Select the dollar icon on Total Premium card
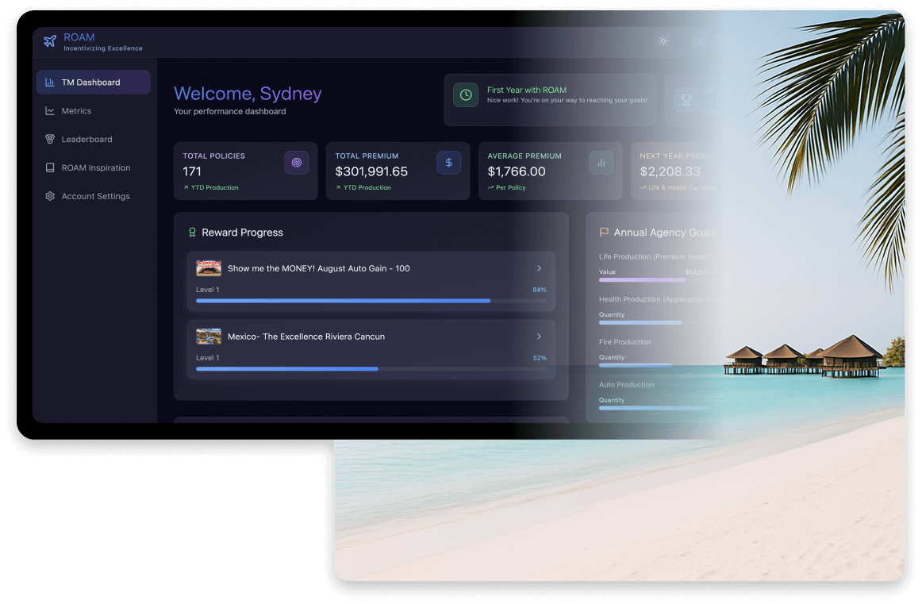The image size is (922, 604). (x=449, y=162)
